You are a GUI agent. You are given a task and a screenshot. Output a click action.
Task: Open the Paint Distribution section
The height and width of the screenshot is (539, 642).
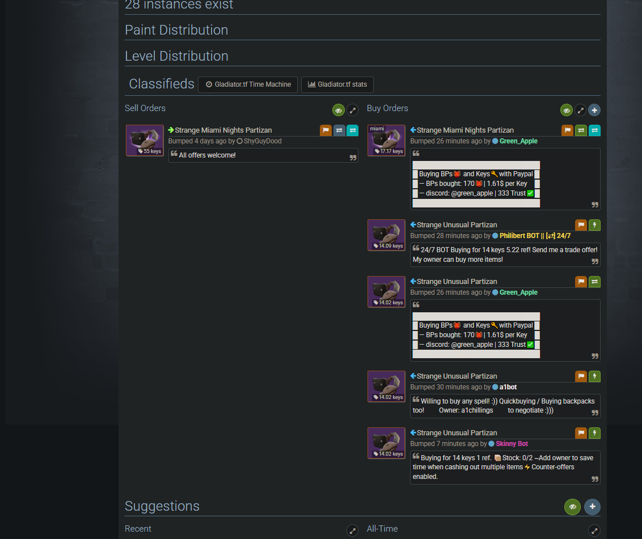coord(176,30)
